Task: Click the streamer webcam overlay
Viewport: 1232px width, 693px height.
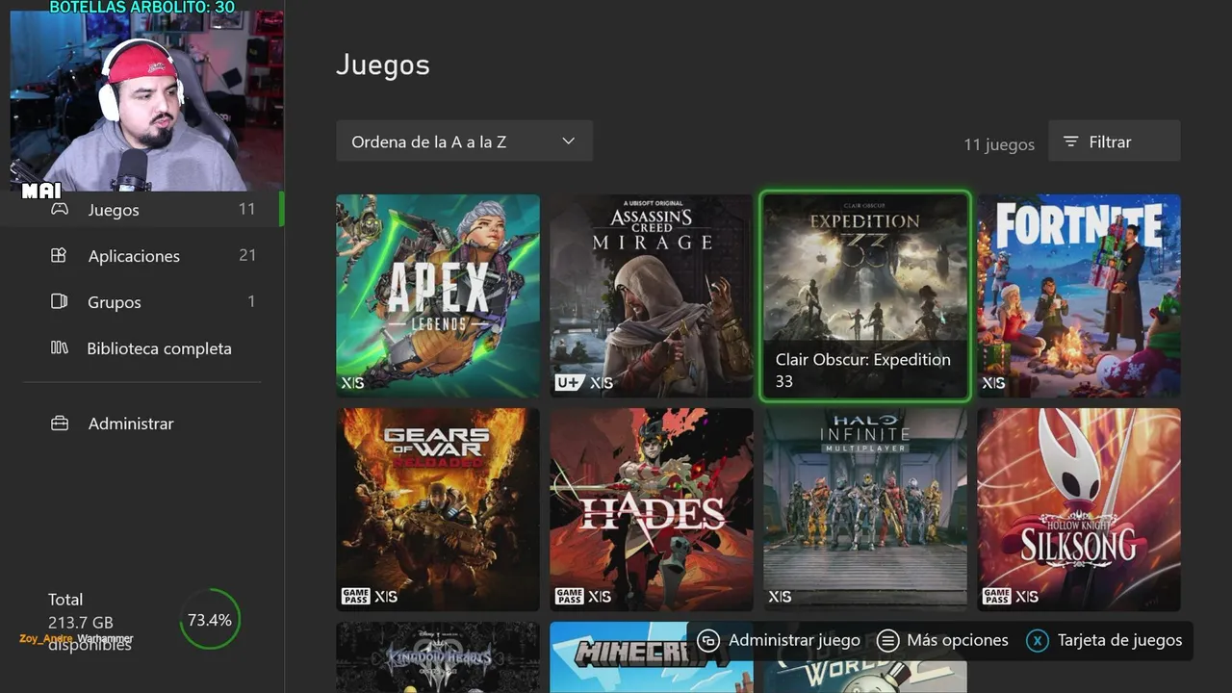Action: coord(147,101)
